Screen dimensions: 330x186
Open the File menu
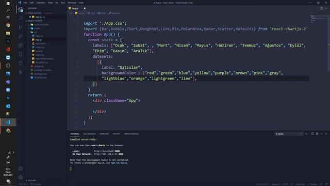pyautogui.click(x=25, y=3)
